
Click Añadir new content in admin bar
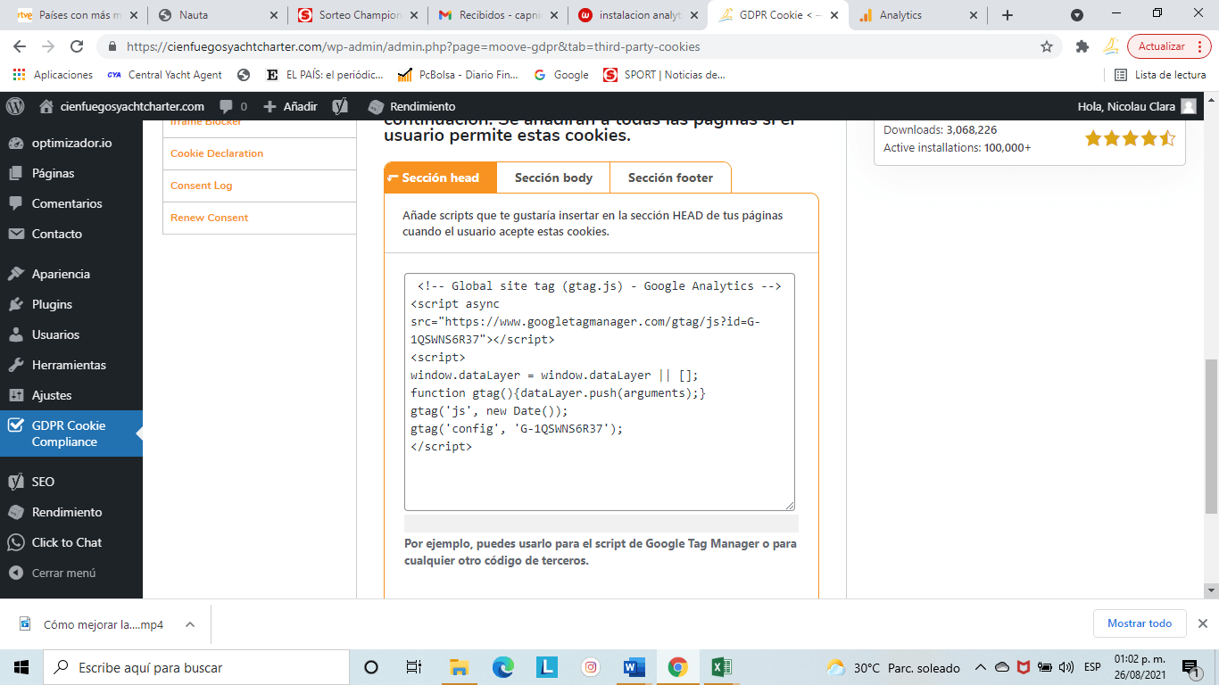pyautogui.click(x=291, y=106)
